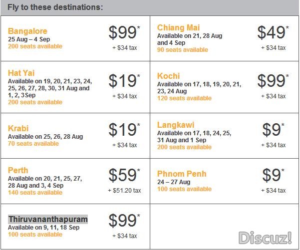The image size is (300, 250).
Task: Select the Chiang Mai destination heading
Action: coord(178,27)
